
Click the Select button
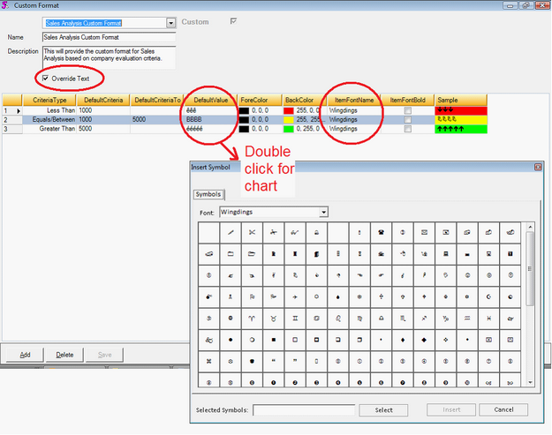point(383,410)
